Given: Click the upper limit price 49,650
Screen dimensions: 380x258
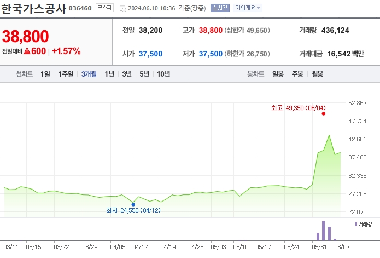Looking at the screenshot, I should click(x=256, y=30).
